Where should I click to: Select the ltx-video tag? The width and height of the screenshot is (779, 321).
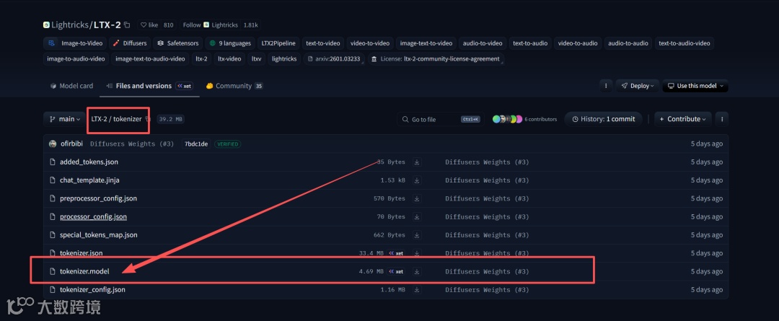tap(229, 58)
